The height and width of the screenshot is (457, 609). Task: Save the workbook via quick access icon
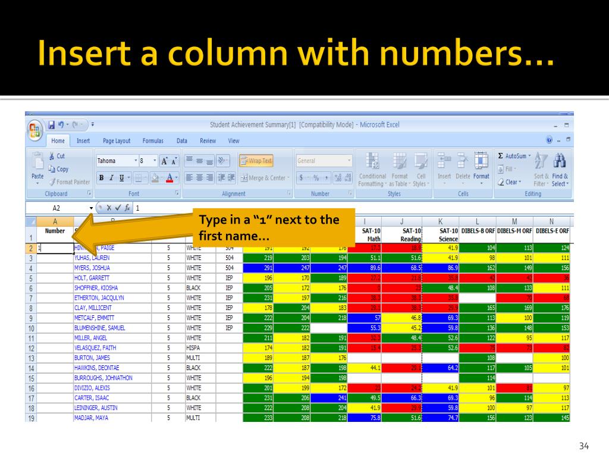(51, 125)
